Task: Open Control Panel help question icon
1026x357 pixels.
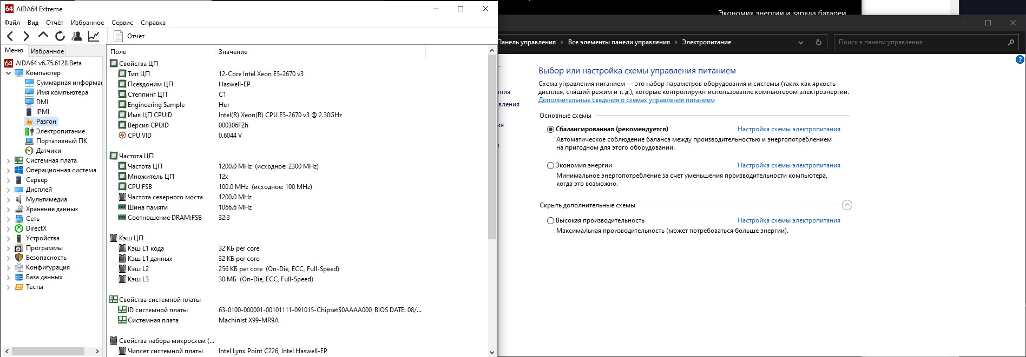Action: click(x=1020, y=60)
